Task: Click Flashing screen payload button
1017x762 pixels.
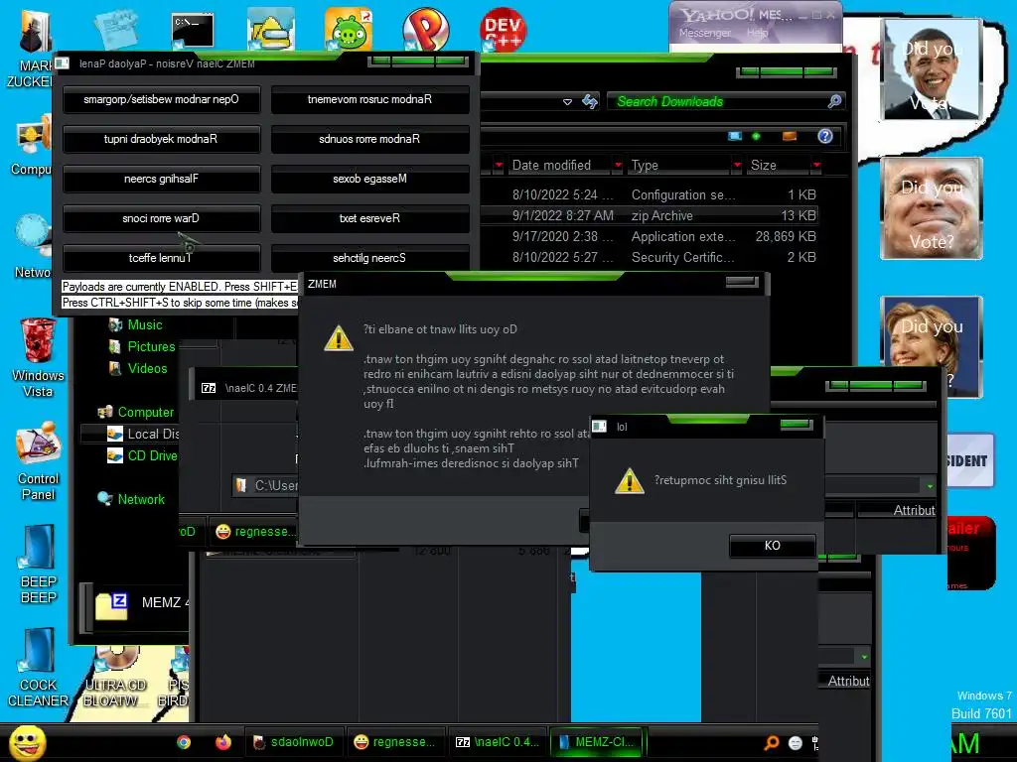Action: [162, 179]
